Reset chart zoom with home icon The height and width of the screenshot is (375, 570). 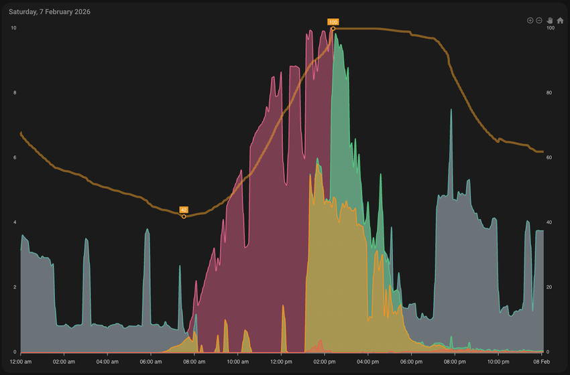pyautogui.click(x=560, y=21)
